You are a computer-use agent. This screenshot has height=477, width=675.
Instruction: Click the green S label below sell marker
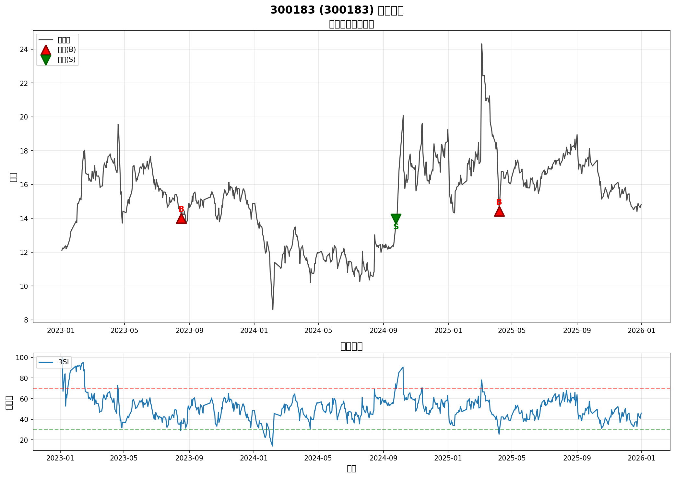point(396,227)
